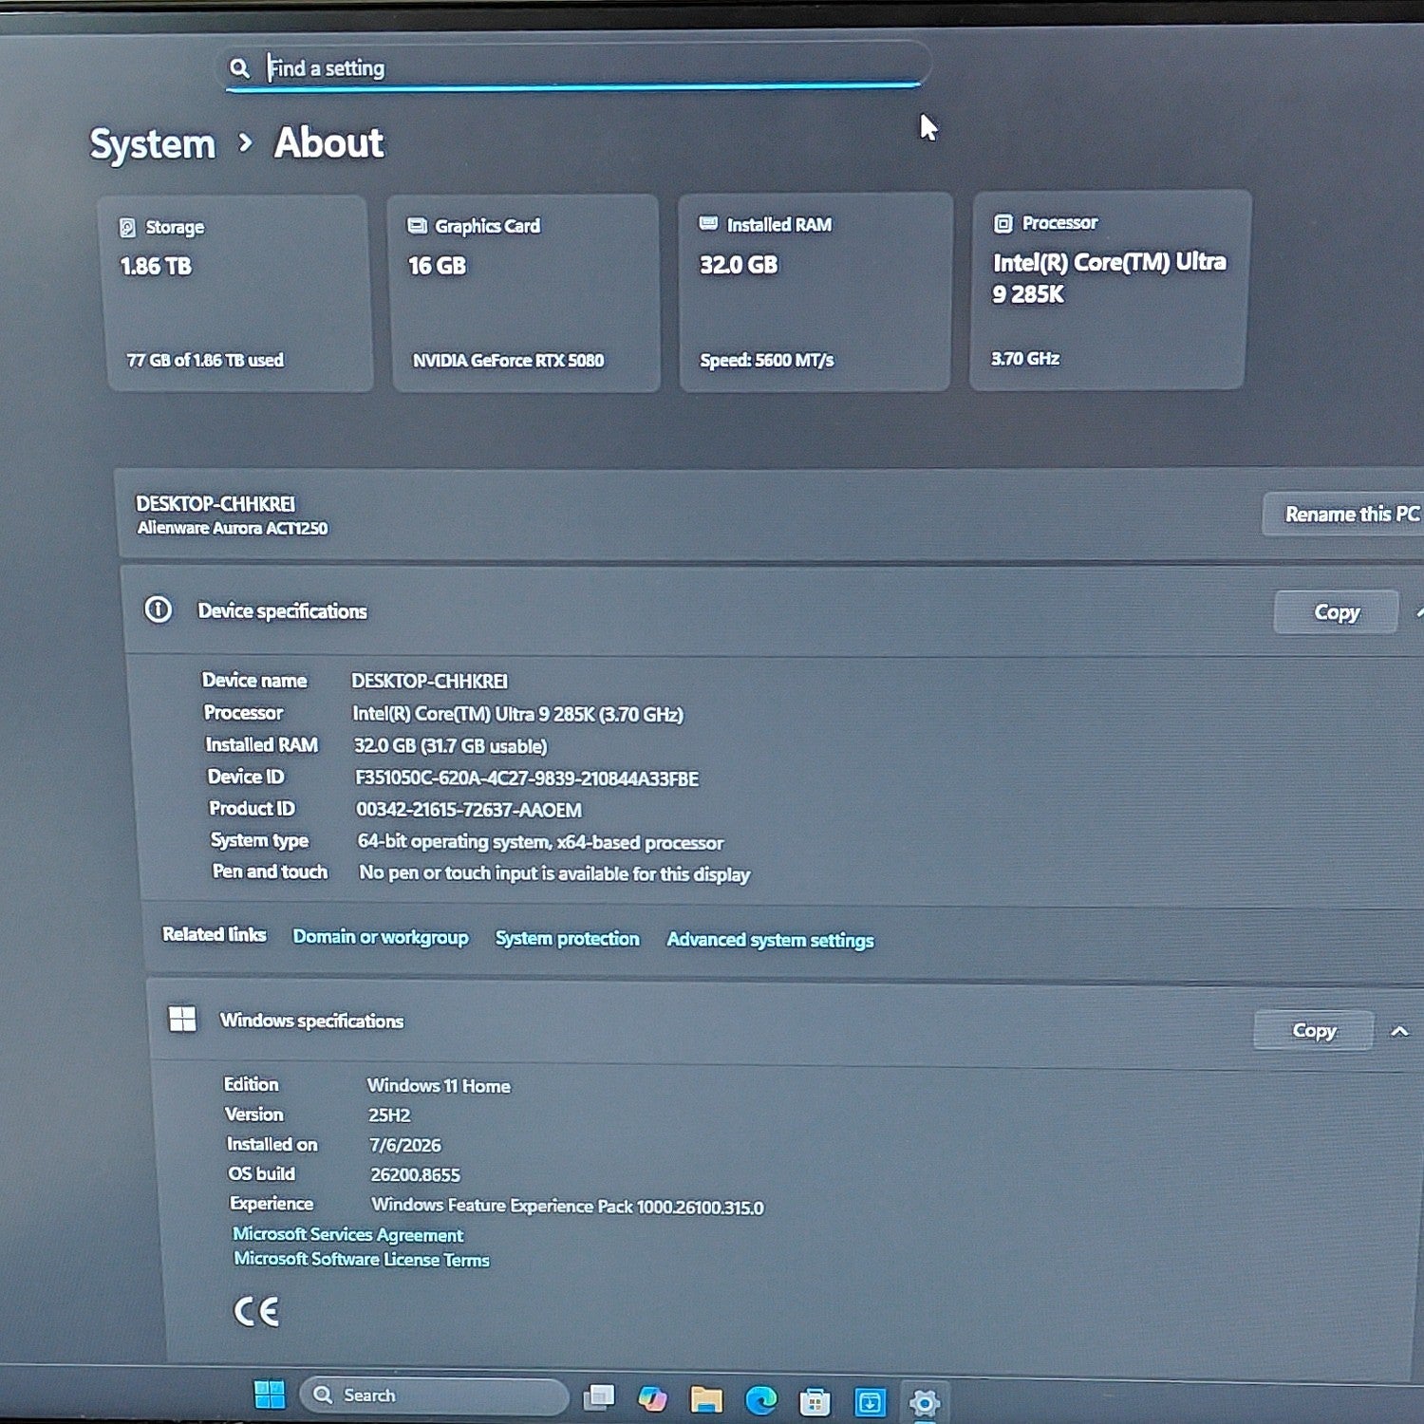Launch Copilot from the taskbar
The image size is (1424, 1424).
(653, 1398)
